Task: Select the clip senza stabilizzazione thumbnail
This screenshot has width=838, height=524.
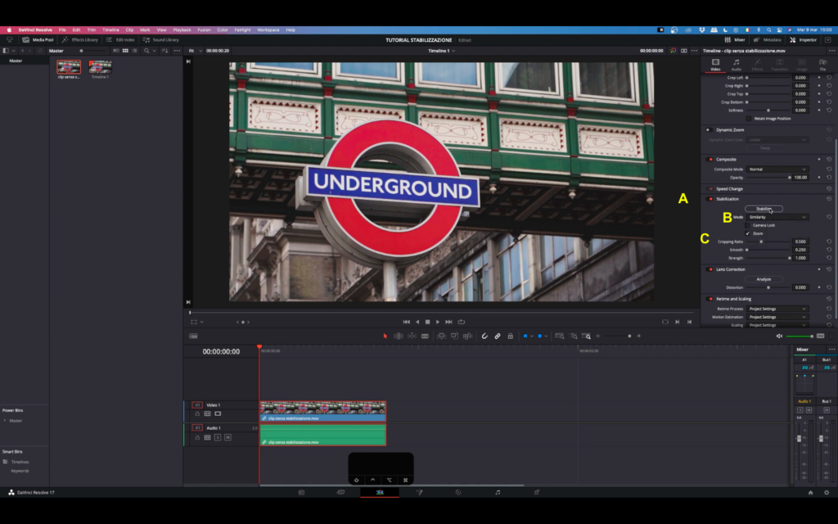Action: tap(69, 67)
